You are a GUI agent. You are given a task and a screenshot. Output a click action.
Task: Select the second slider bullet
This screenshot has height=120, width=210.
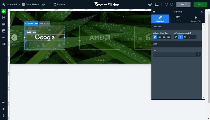[98, 60]
